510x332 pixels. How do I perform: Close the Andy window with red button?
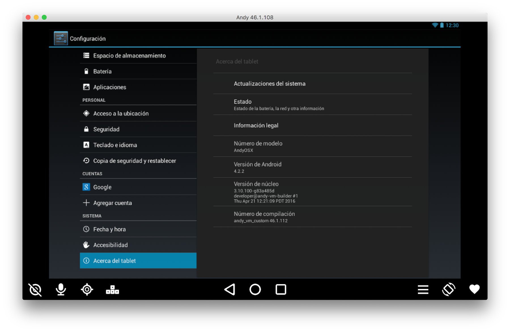[28, 17]
